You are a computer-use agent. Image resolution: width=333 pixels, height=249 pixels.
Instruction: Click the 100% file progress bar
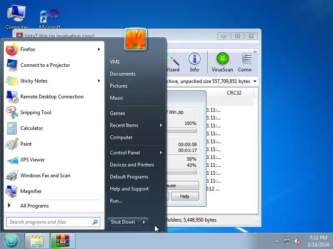(x=181, y=130)
